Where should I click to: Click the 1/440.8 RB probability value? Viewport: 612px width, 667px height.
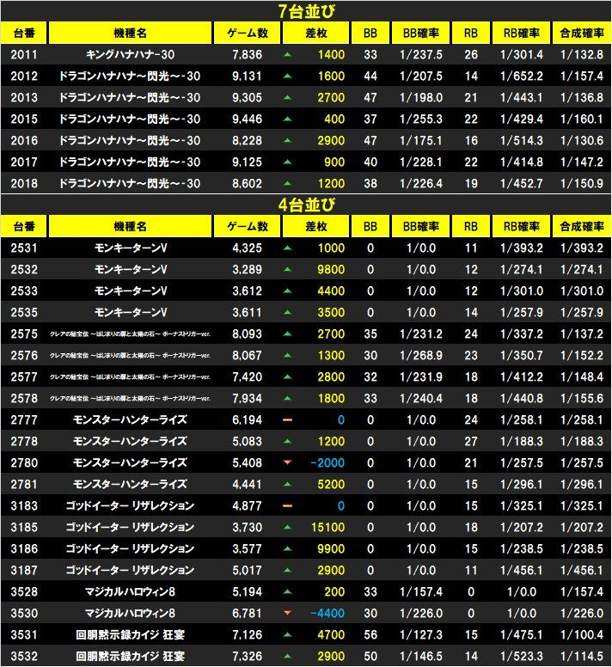(522, 399)
